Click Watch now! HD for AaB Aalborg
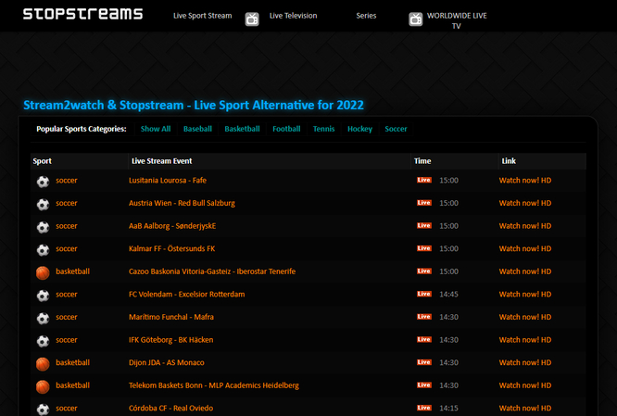617x416 pixels. (525, 226)
